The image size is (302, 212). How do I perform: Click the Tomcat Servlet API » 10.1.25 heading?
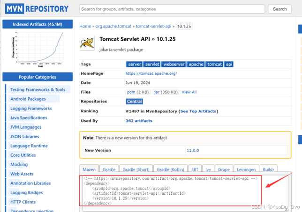[137, 39]
